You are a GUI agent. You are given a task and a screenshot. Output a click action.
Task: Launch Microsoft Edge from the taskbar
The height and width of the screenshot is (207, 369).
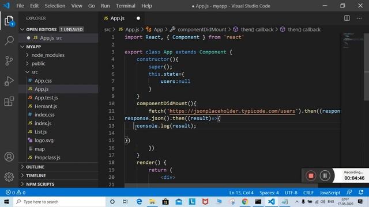coord(139,202)
